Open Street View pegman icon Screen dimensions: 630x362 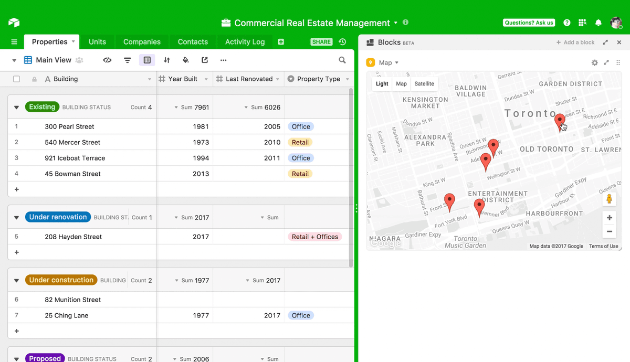click(x=610, y=199)
